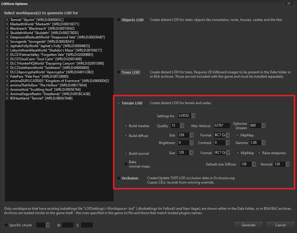
Task: Uncheck LabyrinthianMazeWorld worldspace checkbox
Action: (x=7, y=50)
